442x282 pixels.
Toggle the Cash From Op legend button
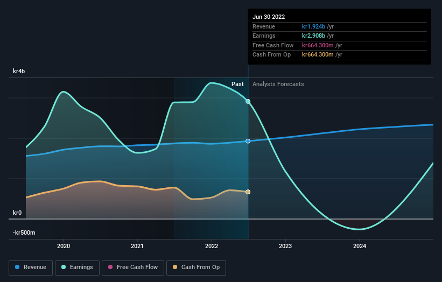(196, 267)
